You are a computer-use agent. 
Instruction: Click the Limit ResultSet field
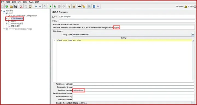pos(134,100)
